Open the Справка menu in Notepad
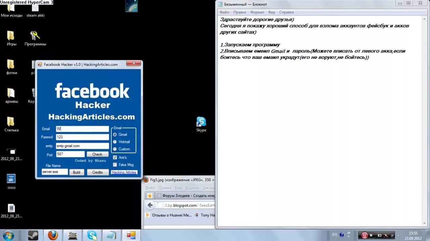The image size is (430, 241). (286, 12)
